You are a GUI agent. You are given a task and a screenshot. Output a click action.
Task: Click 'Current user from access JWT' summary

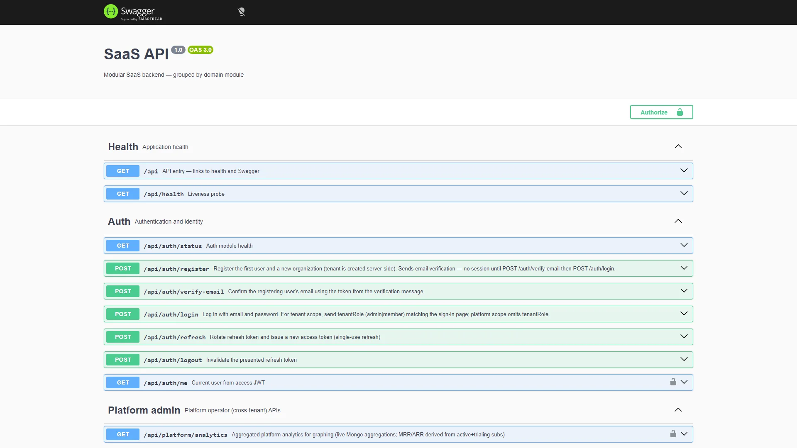point(228,382)
